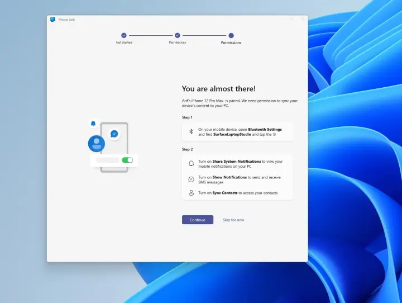The height and width of the screenshot is (303, 402).
Task: Click the person icon beside Sync Contacts
Action: click(x=192, y=193)
